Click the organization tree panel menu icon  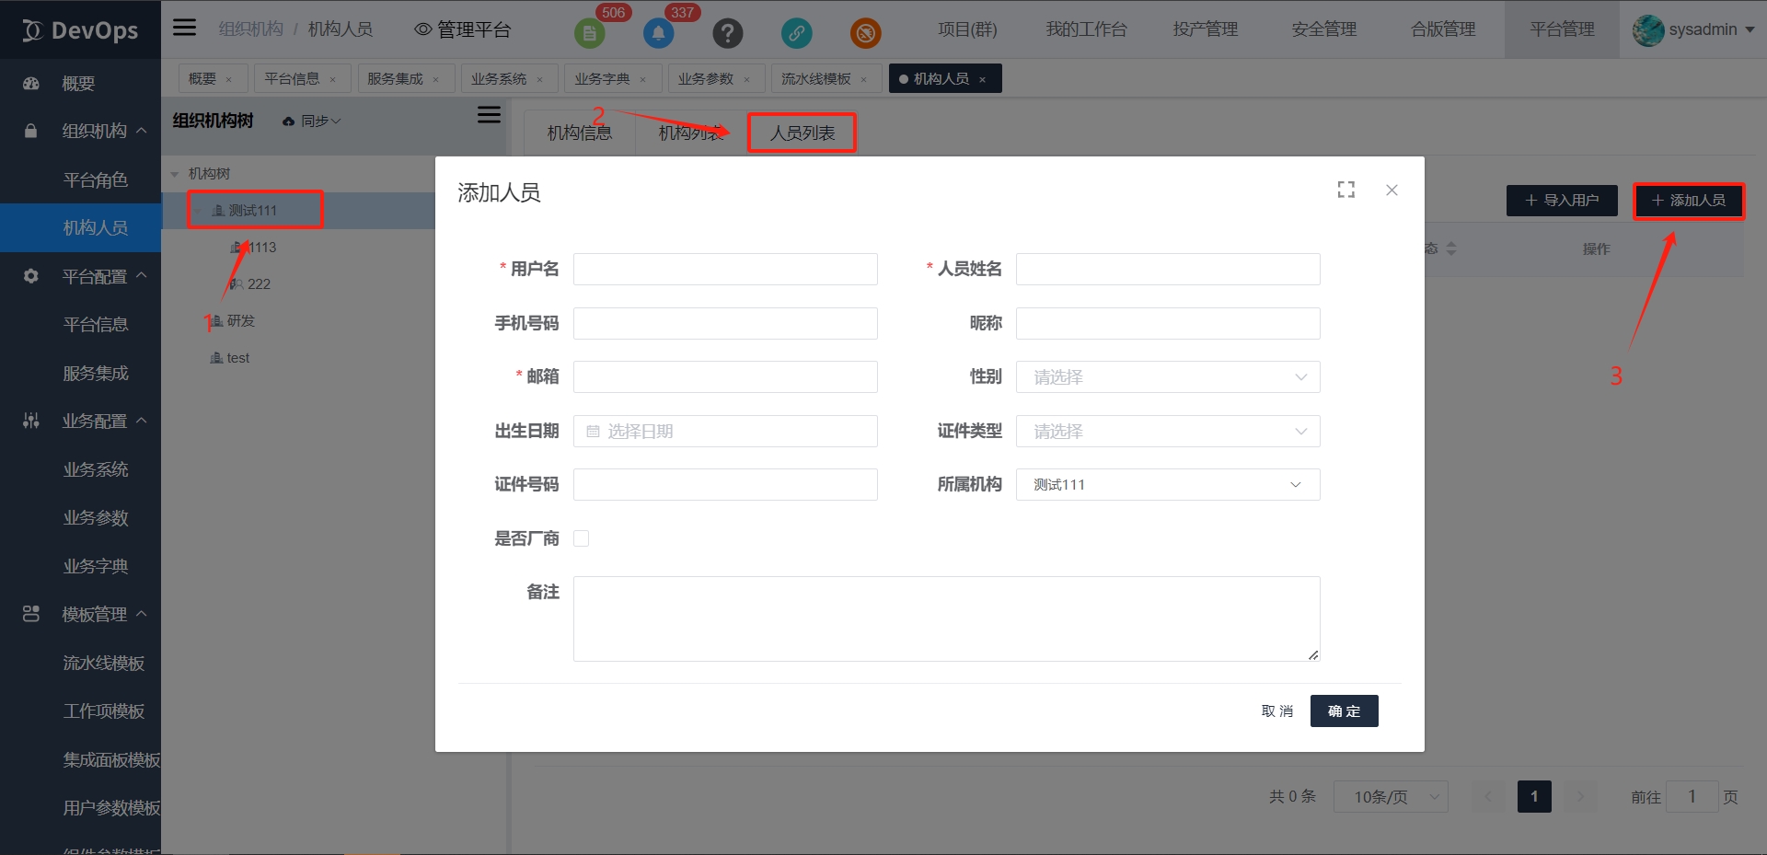pyautogui.click(x=489, y=115)
